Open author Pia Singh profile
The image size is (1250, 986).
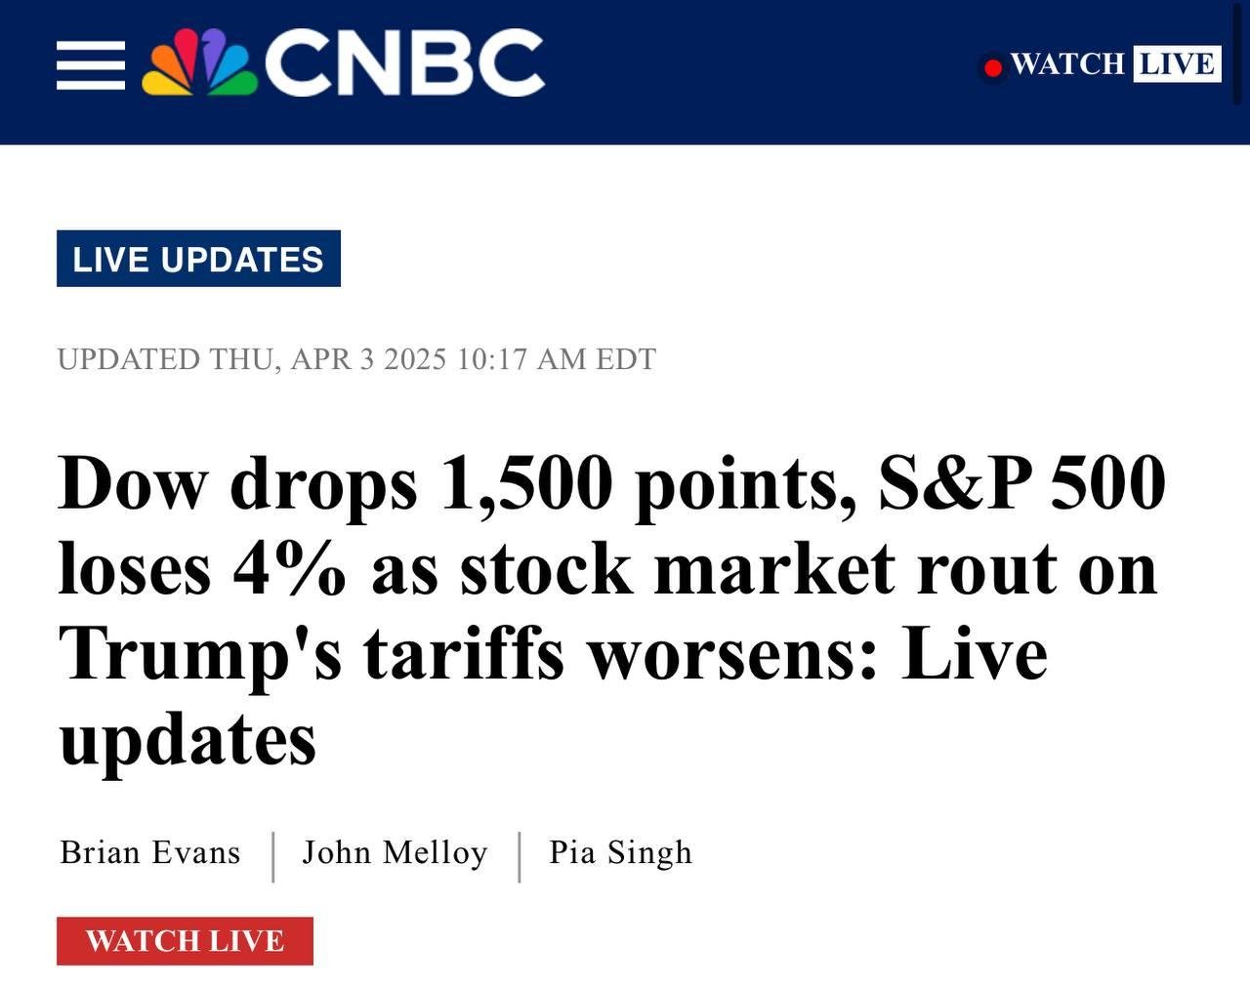tap(620, 852)
